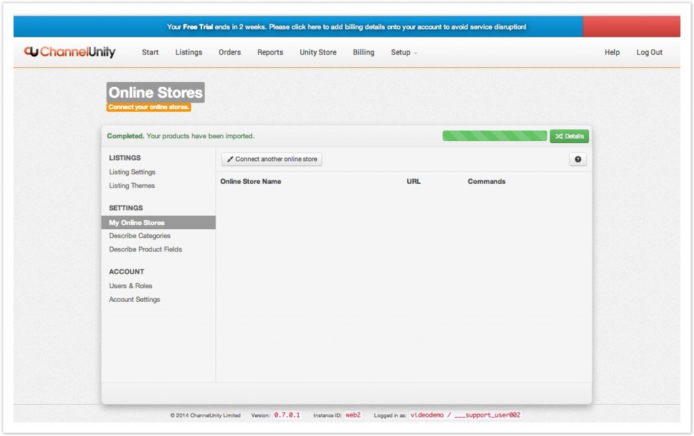Open the Start menu item
Screen dimensions: 694x436
pyautogui.click(x=150, y=52)
